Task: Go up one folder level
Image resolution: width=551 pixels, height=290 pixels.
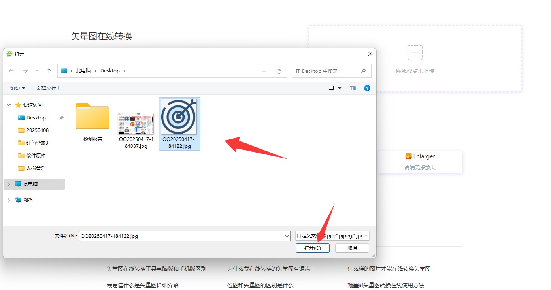Action: (49, 71)
